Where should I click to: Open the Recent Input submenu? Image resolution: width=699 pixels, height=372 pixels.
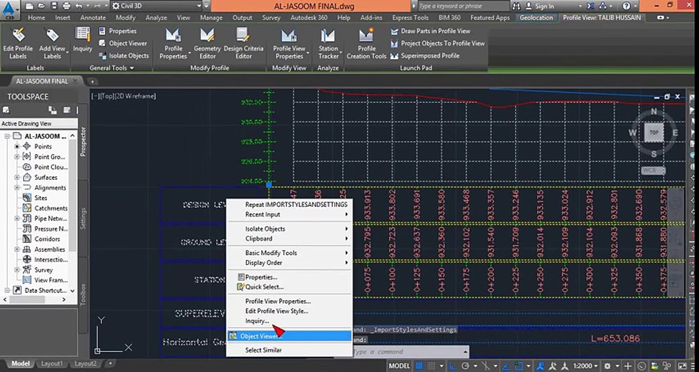click(x=289, y=214)
